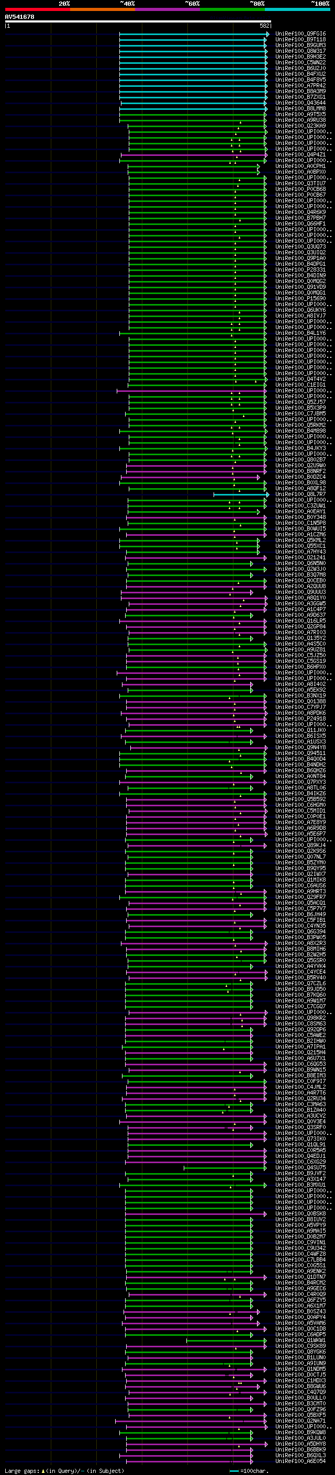Select label UniRef100_Q5KML2
Viewport: 335px width, 1475px height.
click(x=300, y=540)
